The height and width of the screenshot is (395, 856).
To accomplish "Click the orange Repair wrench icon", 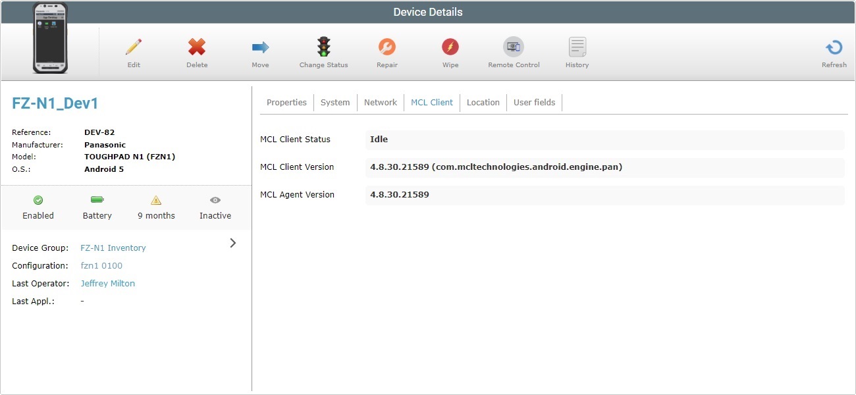I will pos(387,47).
